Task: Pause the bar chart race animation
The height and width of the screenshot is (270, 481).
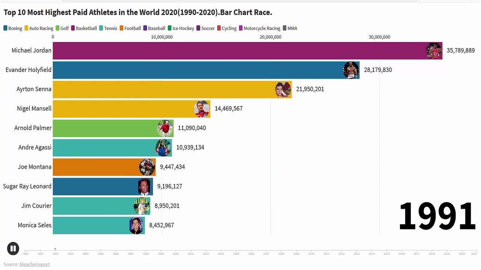Action: click(13, 248)
